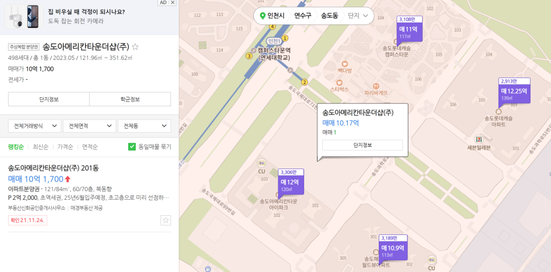Click the 세븐일레븐 store map icon
The width and height of the screenshot is (551, 272).
[x=478, y=139]
